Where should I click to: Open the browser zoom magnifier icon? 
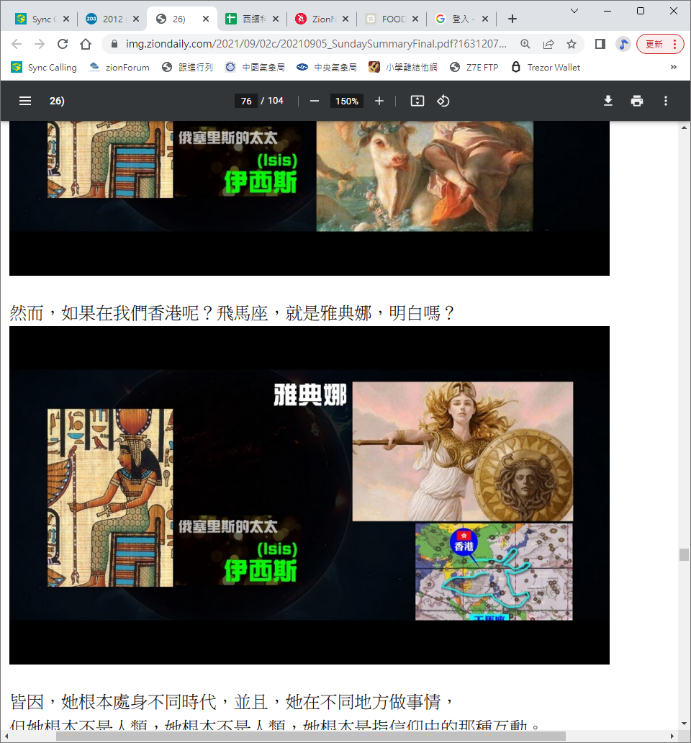pos(525,44)
